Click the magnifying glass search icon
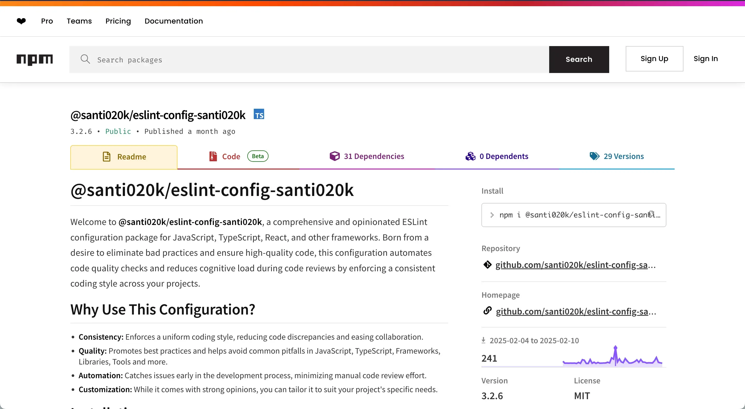Screen dimensions: 745x409 point(85,59)
